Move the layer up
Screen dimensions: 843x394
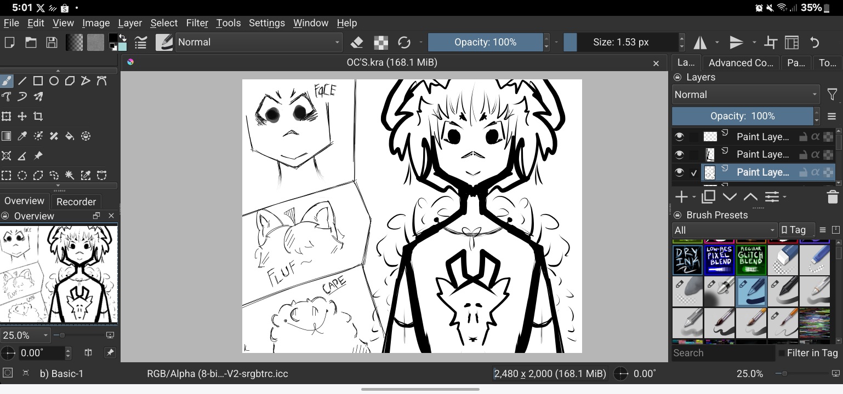[x=750, y=196]
